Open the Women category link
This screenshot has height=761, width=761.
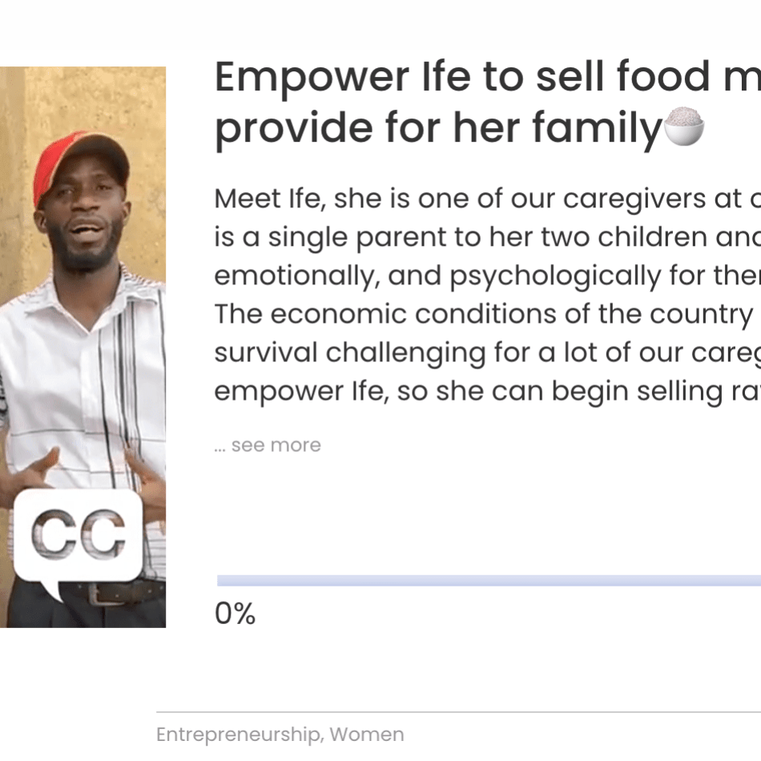point(367,735)
